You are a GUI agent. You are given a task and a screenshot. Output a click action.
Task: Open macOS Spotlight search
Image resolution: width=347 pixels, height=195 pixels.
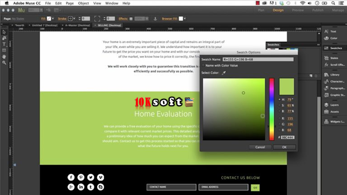coord(333,3)
